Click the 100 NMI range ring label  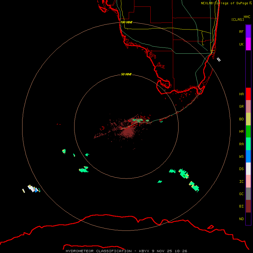[126, 22]
